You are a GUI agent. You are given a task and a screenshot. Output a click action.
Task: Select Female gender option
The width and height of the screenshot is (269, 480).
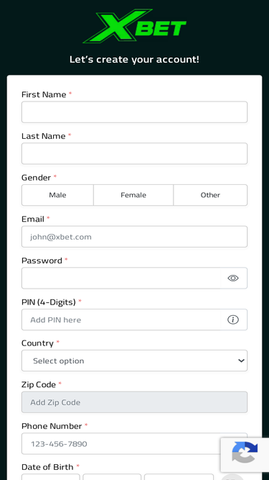tap(133, 195)
